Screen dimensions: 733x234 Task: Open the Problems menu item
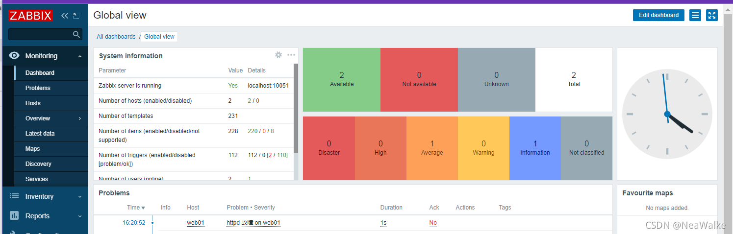pos(51,88)
